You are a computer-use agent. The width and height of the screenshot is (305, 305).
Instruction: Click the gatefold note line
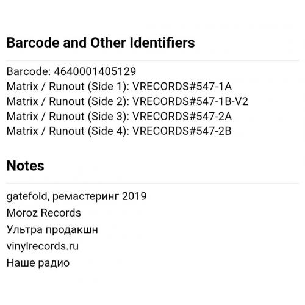click(x=76, y=196)
